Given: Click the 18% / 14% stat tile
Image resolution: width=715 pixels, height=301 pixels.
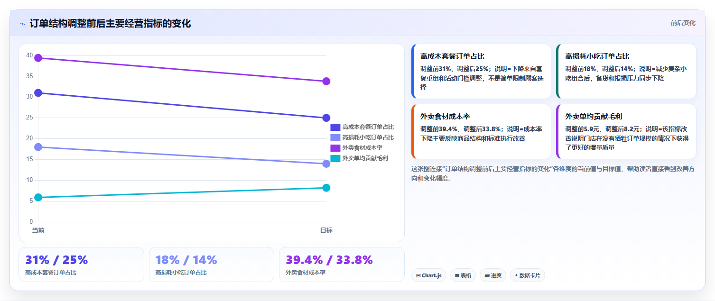Looking at the screenshot, I should 212,265.
